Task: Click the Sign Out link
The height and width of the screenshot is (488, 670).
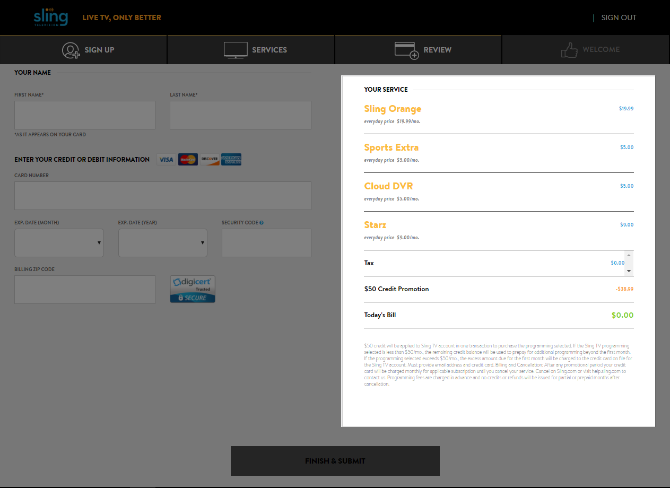Action: coord(619,18)
